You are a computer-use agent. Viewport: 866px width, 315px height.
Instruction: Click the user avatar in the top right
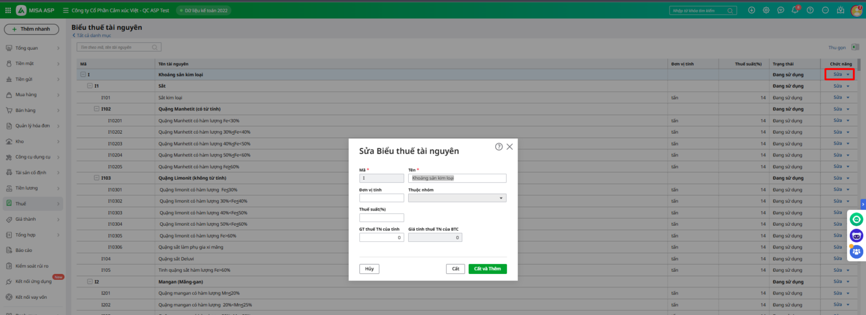pyautogui.click(x=856, y=10)
